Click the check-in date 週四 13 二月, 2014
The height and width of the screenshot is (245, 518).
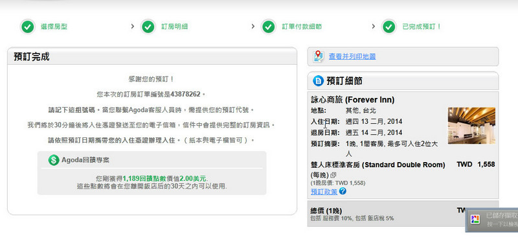click(374, 121)
